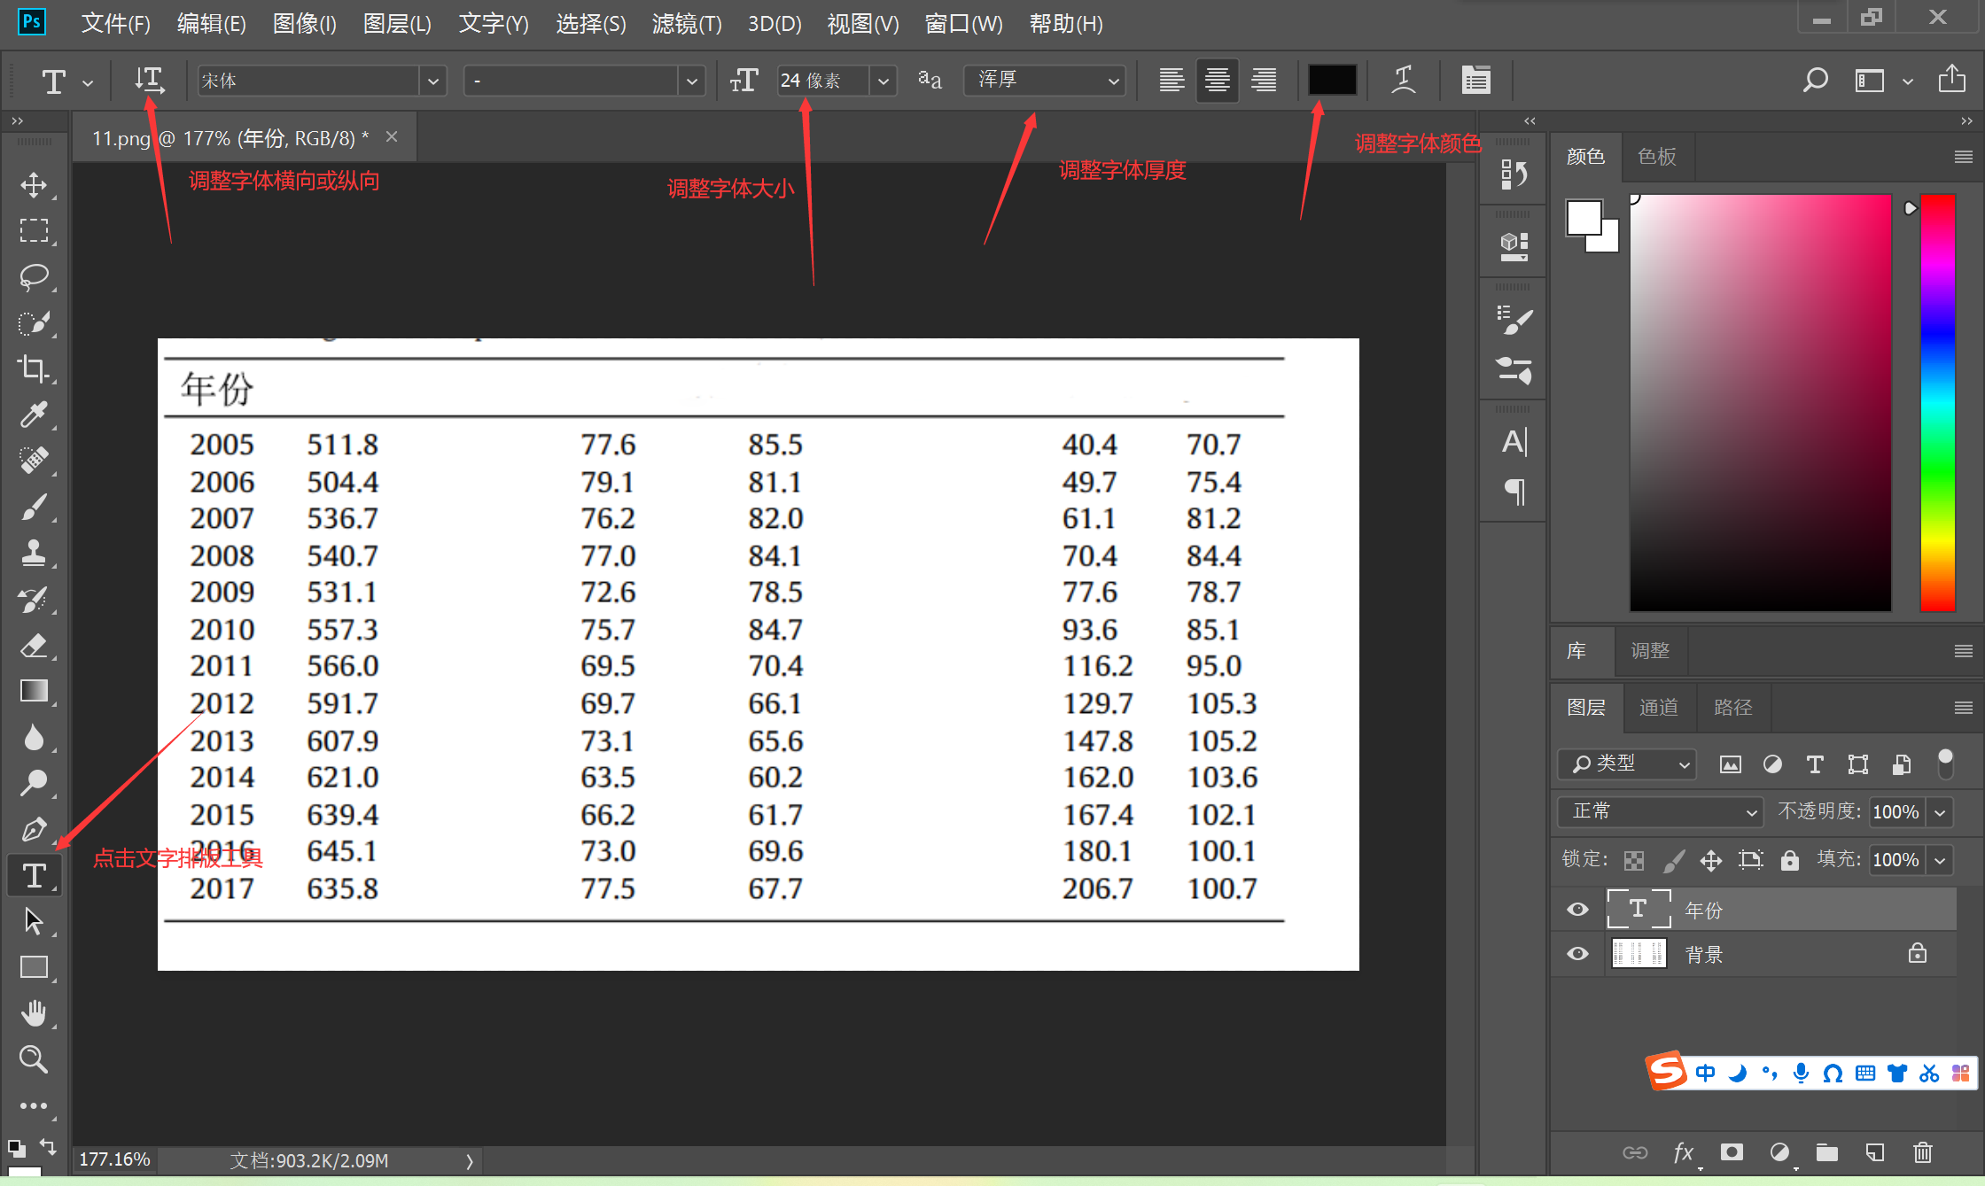Open the anti-aliasing 浑厚 dropdown

(x=1045, y=81)
